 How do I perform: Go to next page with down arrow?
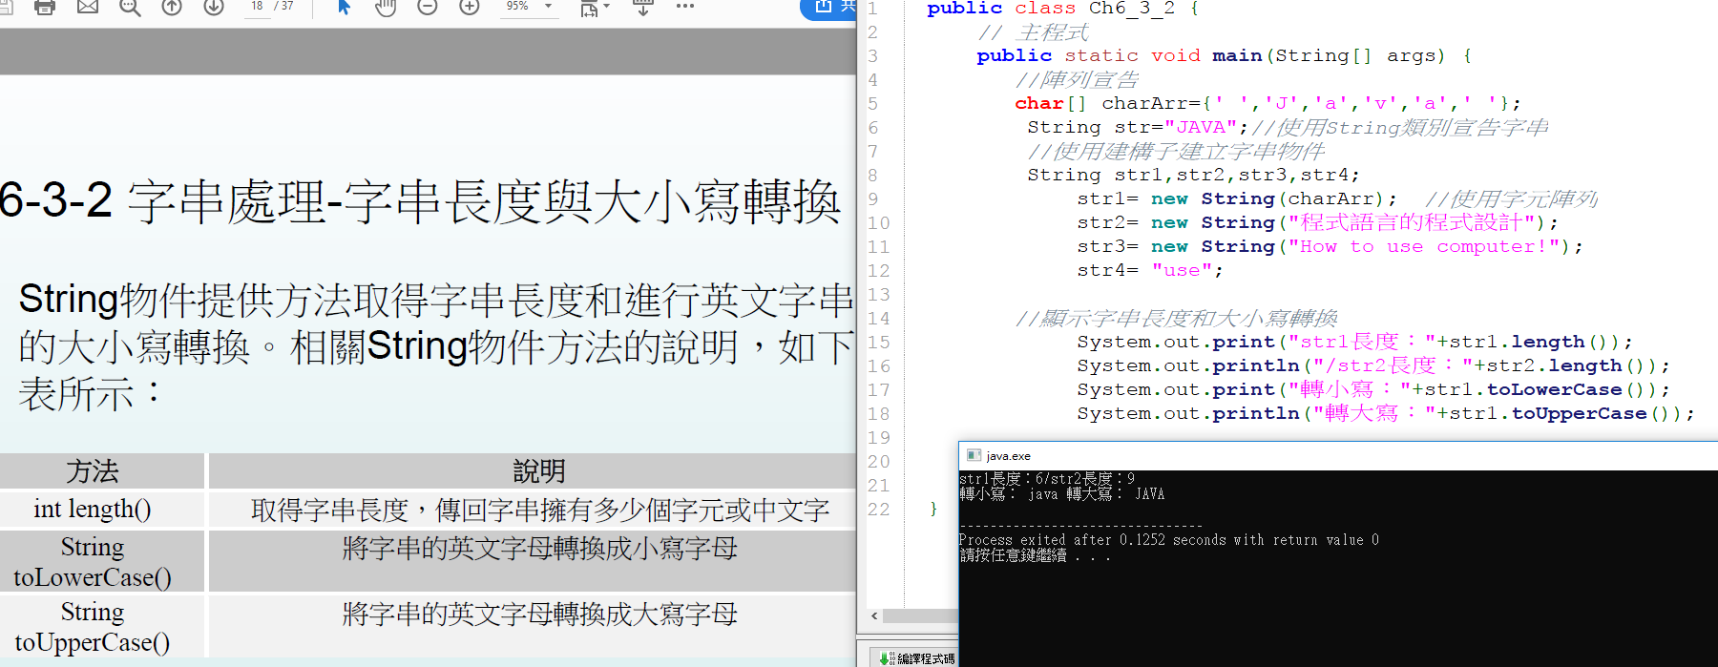click(x=214, y=8)
